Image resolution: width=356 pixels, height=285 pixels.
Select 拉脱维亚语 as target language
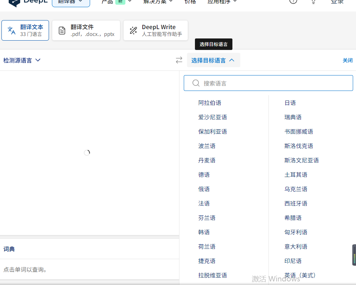[x=213, y=275]
